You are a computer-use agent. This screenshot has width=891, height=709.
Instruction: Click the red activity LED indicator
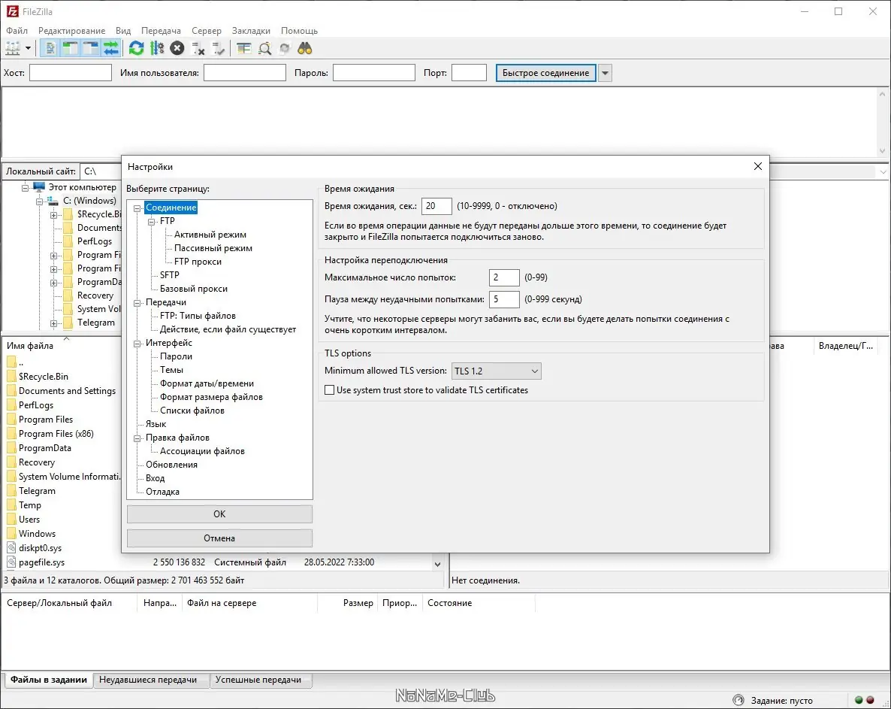click(x=870, y=700)
